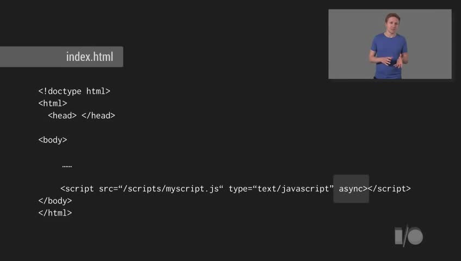Select the closing body tag
Viewport: 461px width, 261px height.
pyautogui.click(x=55, y=201)
